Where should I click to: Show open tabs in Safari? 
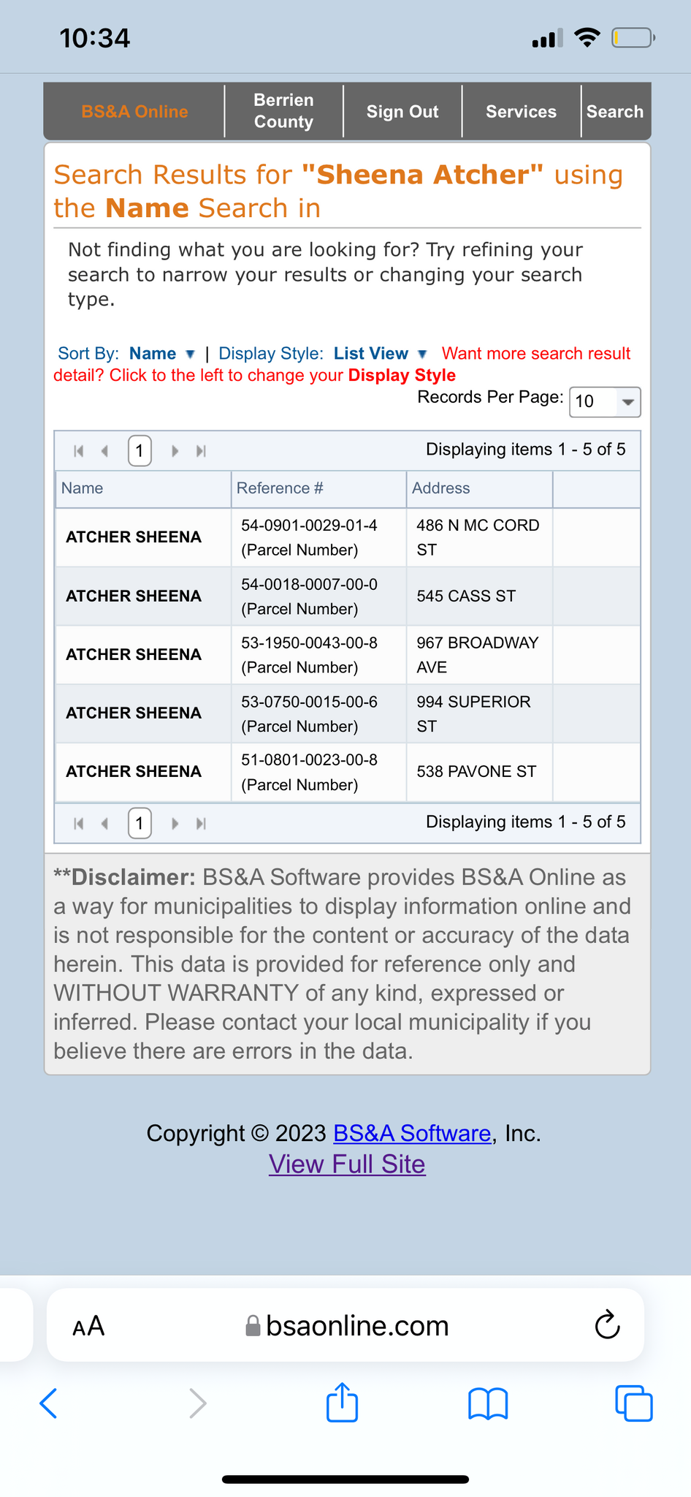coord(633,1403)
